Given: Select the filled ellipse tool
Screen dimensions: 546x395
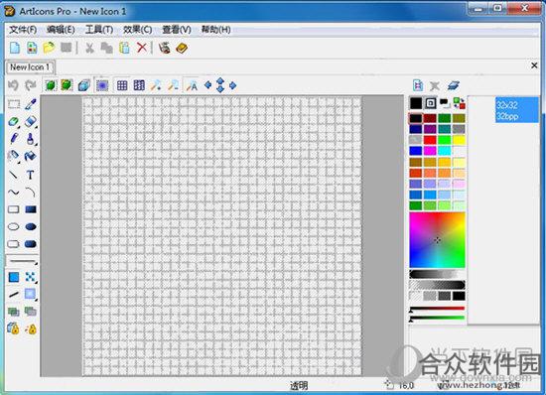Looking at the screenshot, I should [31, 227].
